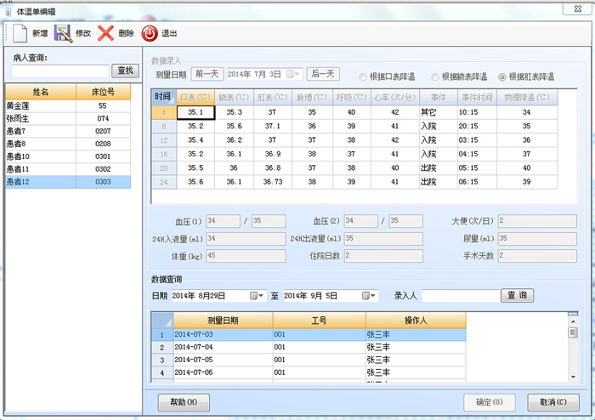595x420 pixels.
Task: Click the 查询 query button
Action: tap(517, 296)
